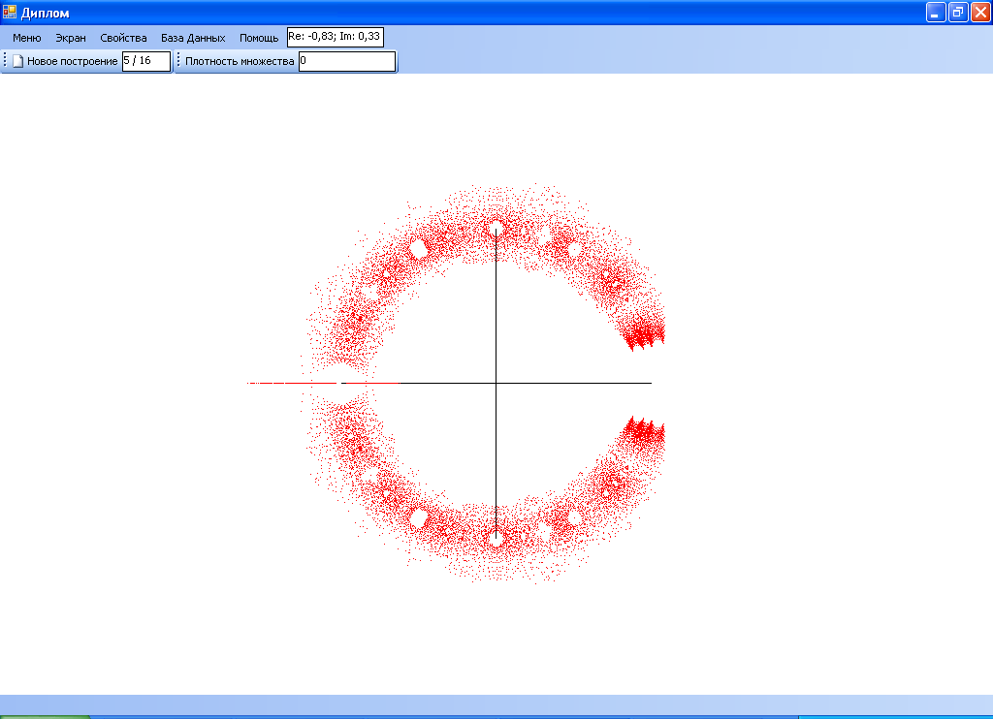
Task: Open the Свойства menu
Action: click(123, 38)
